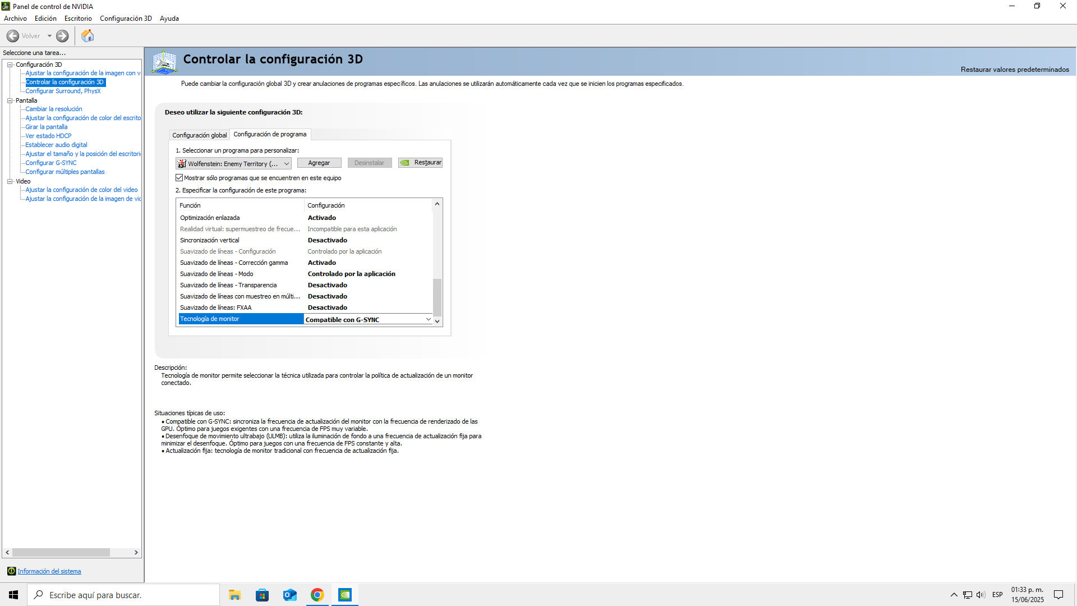The image size is (1077, 606).
Task: Open the Volver history dropdown arrow
Action: [x=49, y=36]
